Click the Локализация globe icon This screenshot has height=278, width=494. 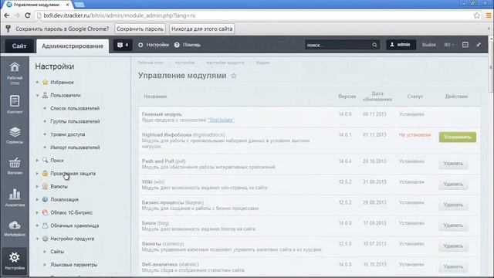pyautogui.click(x=45, y=199)
